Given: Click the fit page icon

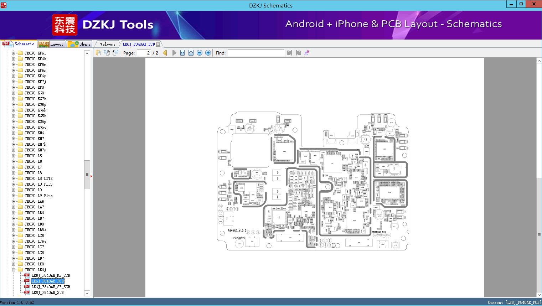Looking at the screenshot, I should click(191, 53).
